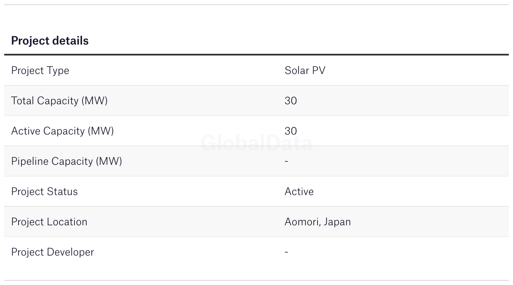
Task: Click the thick dark rule under Project details
Action: (256, 55)
